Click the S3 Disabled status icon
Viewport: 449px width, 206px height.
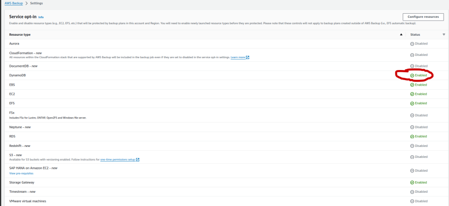(412, 157)
